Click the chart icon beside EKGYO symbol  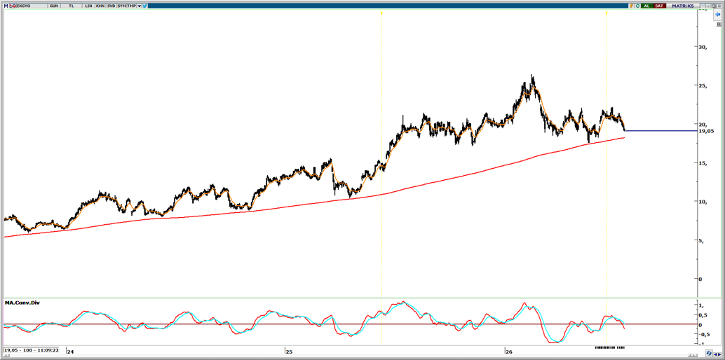tap(13, 6)
